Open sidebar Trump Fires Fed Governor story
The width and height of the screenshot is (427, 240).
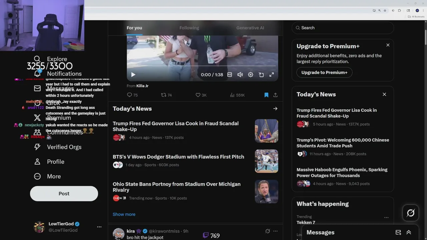(x=337, y=113)
